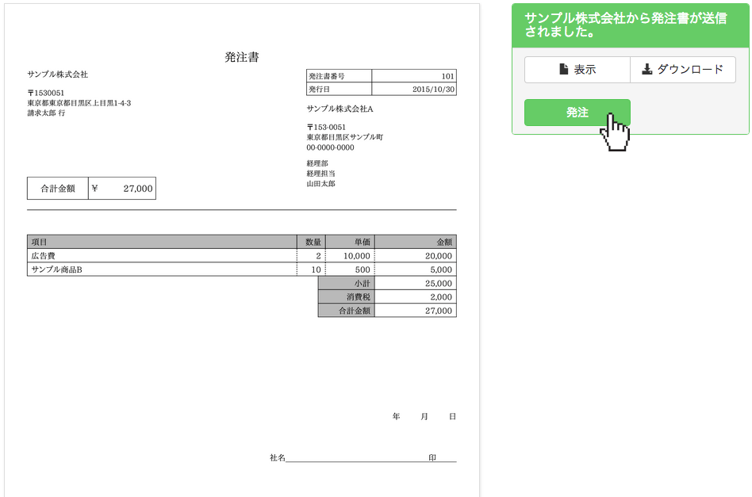Select the 広告費 item row name
752x497 pixels.
tap(43, 256)
